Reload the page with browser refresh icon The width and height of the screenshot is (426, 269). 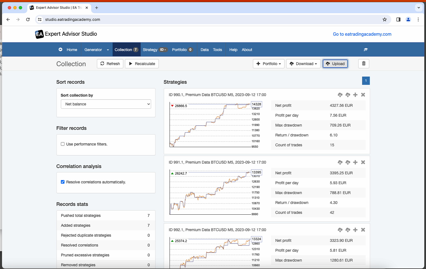click(28, 19)
